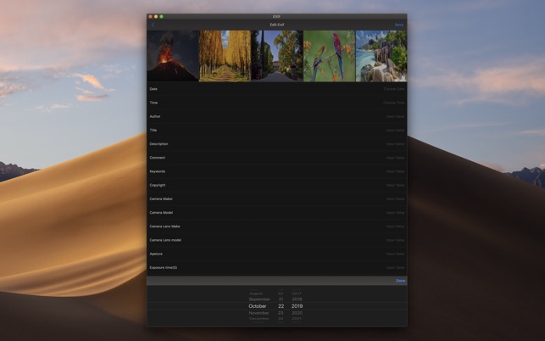This screenshot has width=545, height=341.
Task: Click the Camera Lens Make input field
Action: [x=396, y=226]
